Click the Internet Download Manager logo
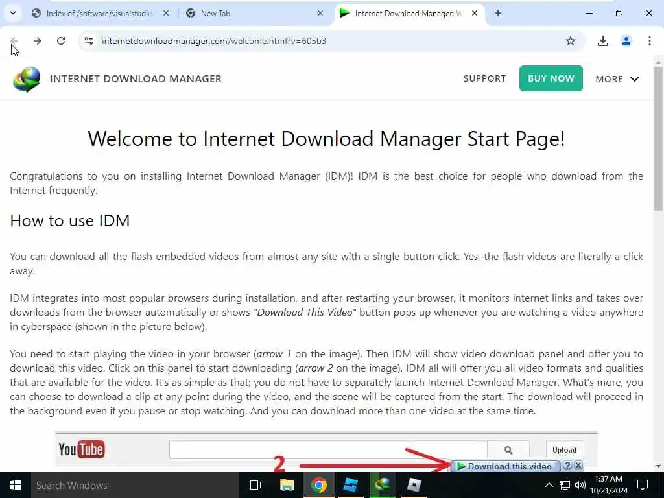 point(26,79)
